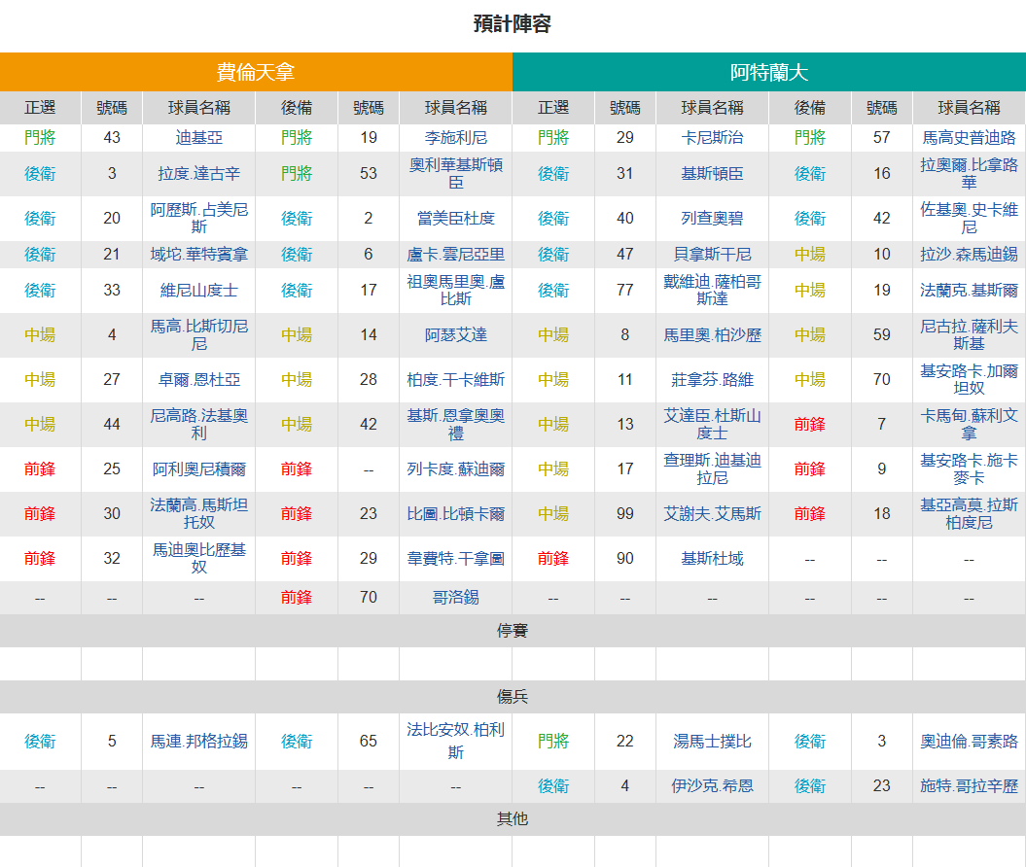Select injured player 奧迪倫.哥素路

click(x=969, y=742)
